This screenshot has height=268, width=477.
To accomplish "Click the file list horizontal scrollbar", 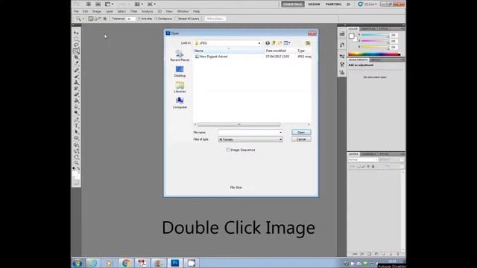I will [238, 124].
